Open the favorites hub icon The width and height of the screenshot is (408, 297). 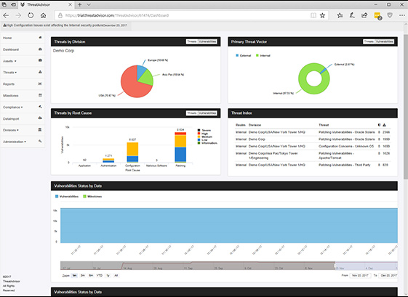(x=340, y=15)
